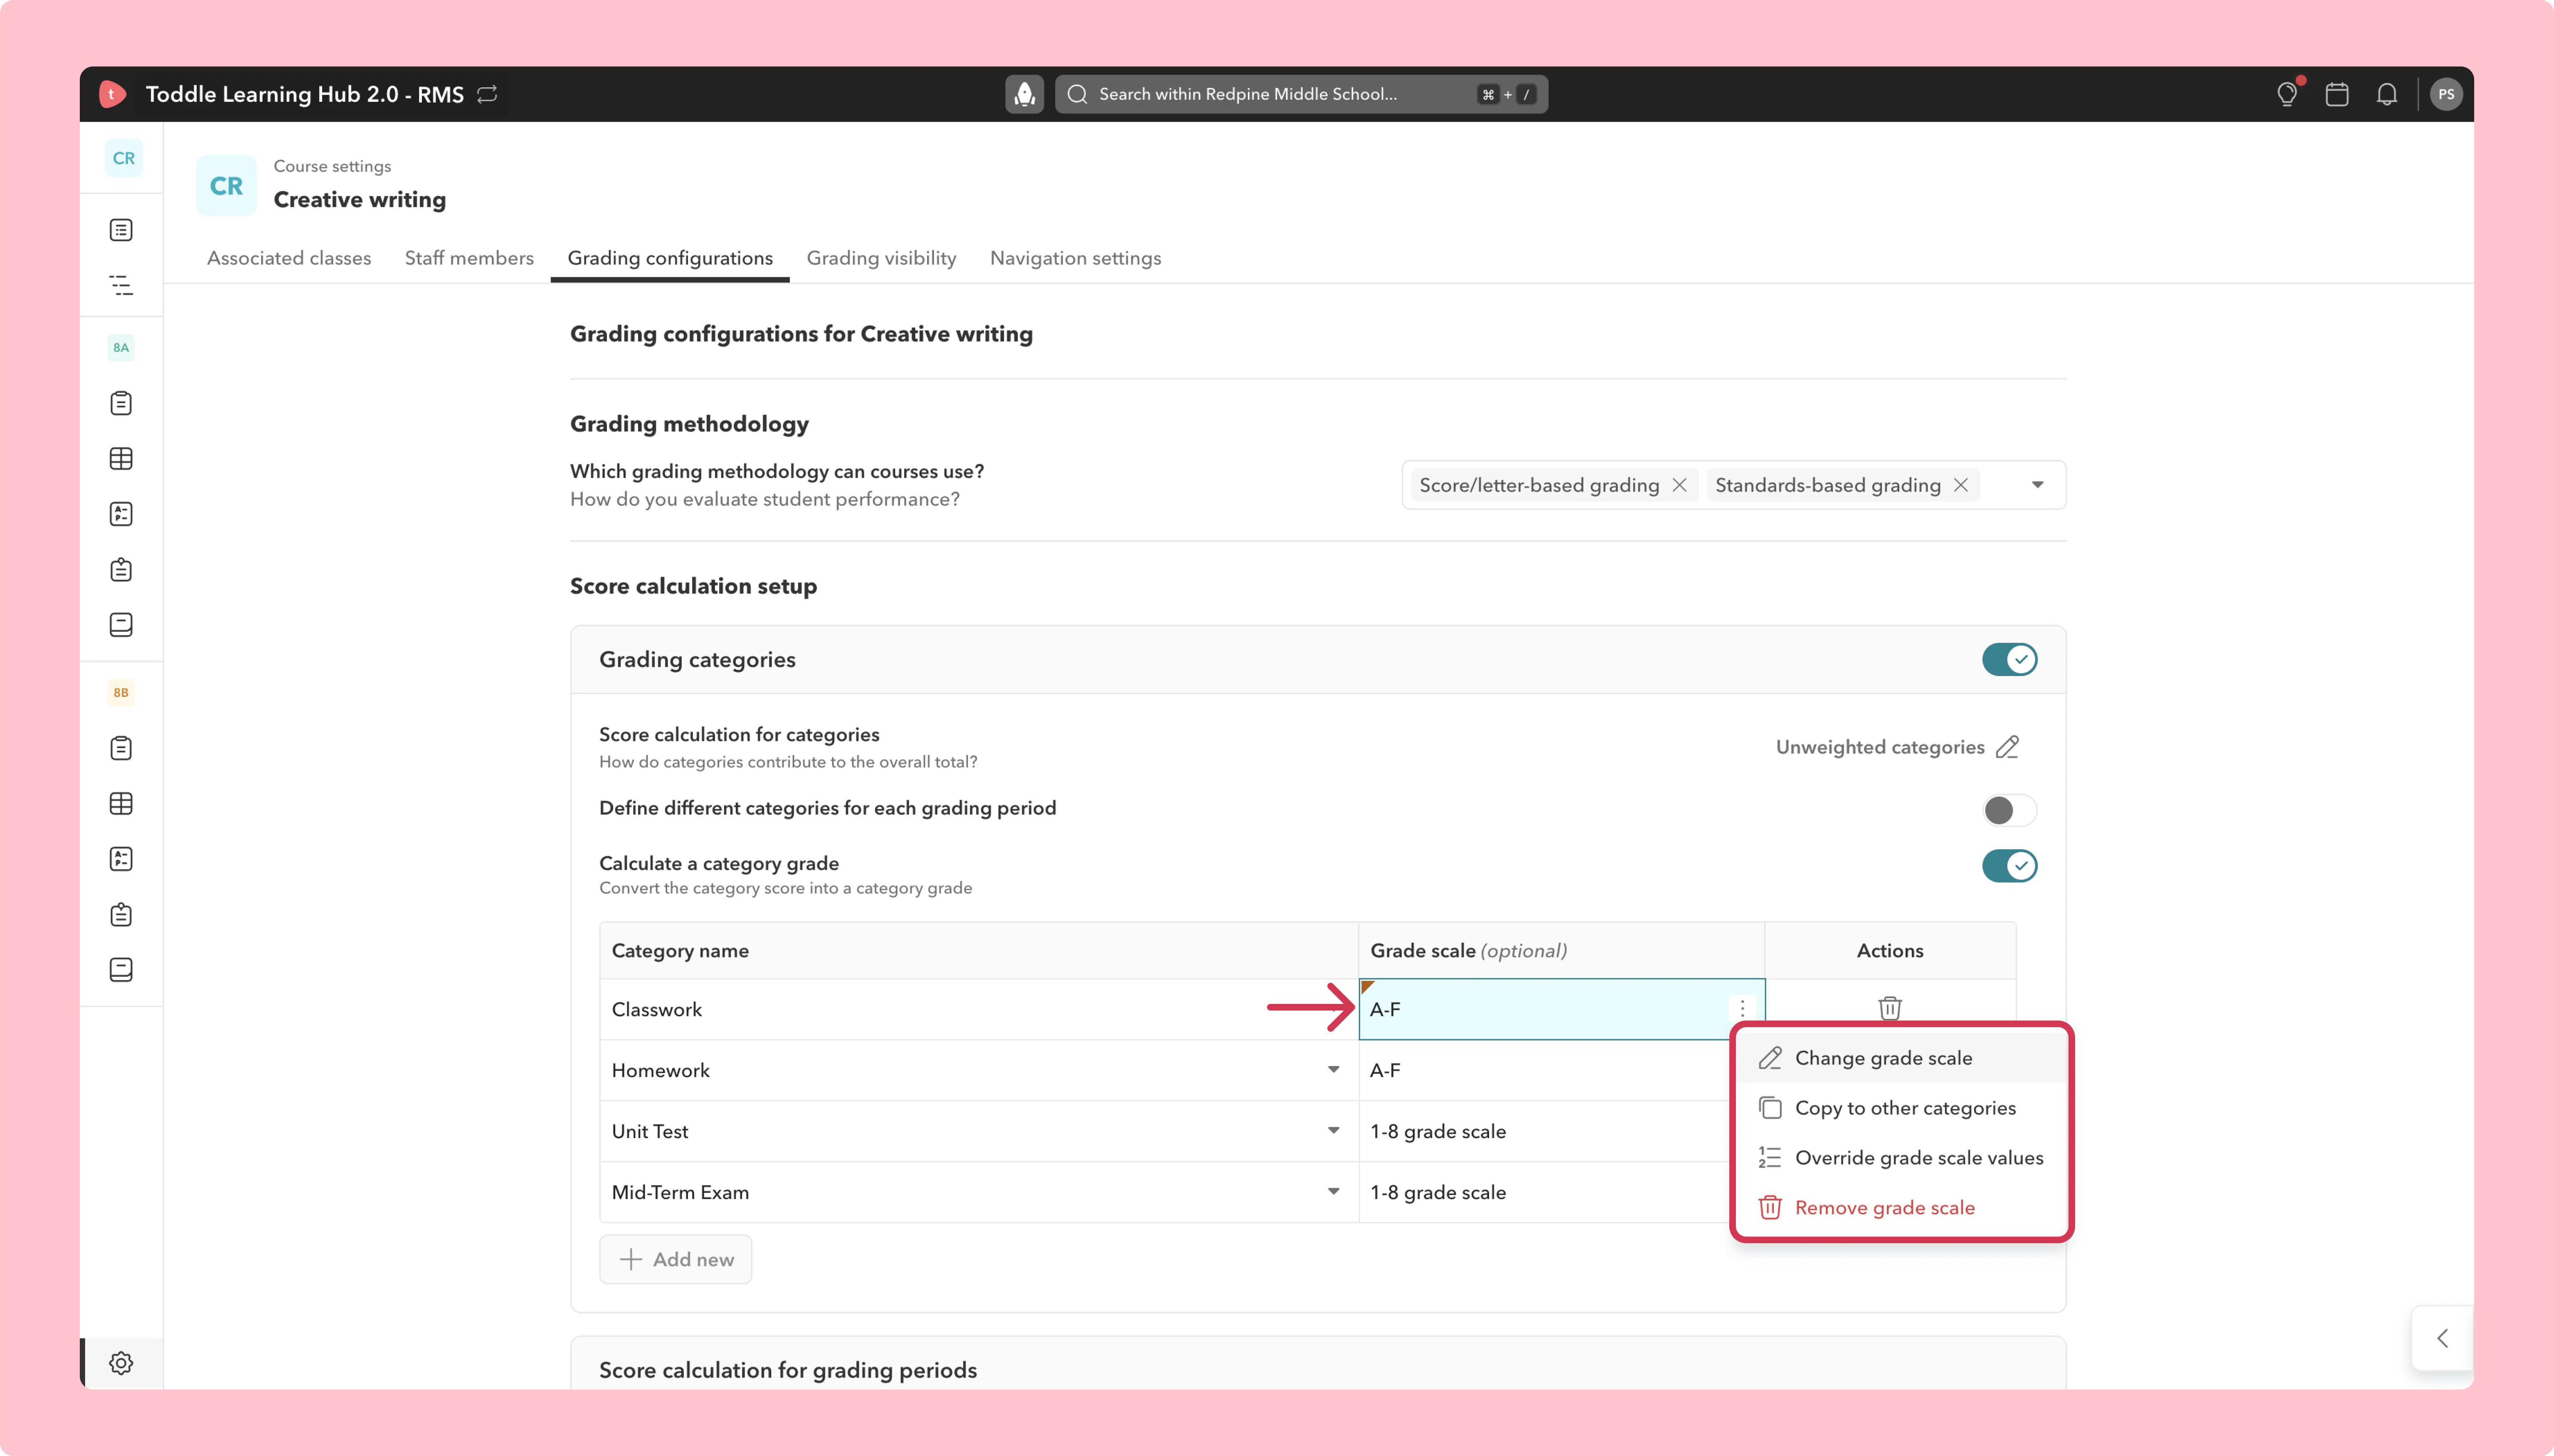Click the Creative writing course title
The height and width of the screenshot is (1456, 2554).
pyautogui.click(x=360, y=200)
